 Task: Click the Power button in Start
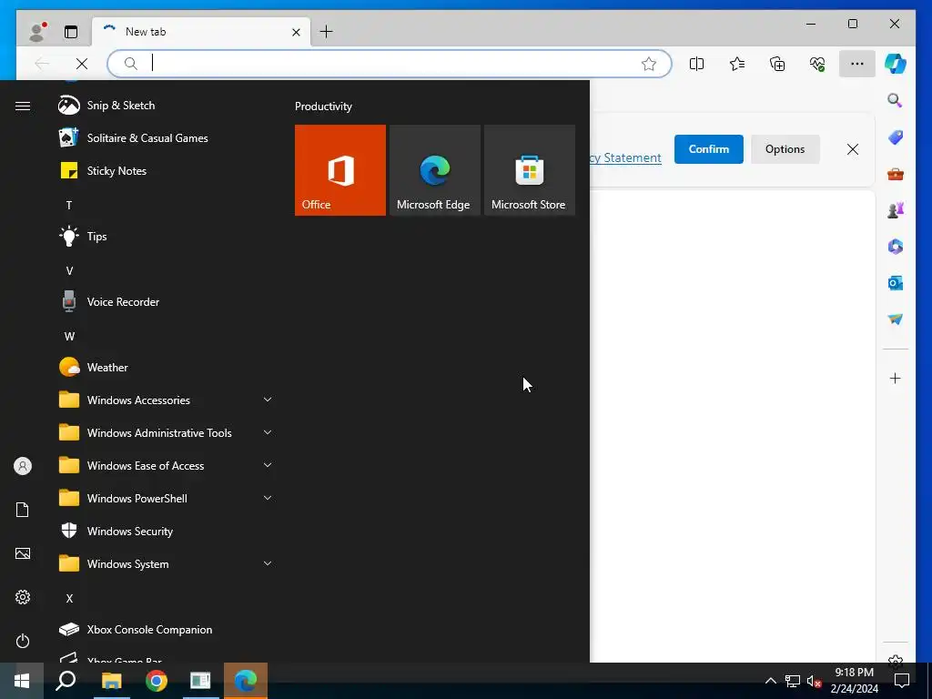[23, 641]
